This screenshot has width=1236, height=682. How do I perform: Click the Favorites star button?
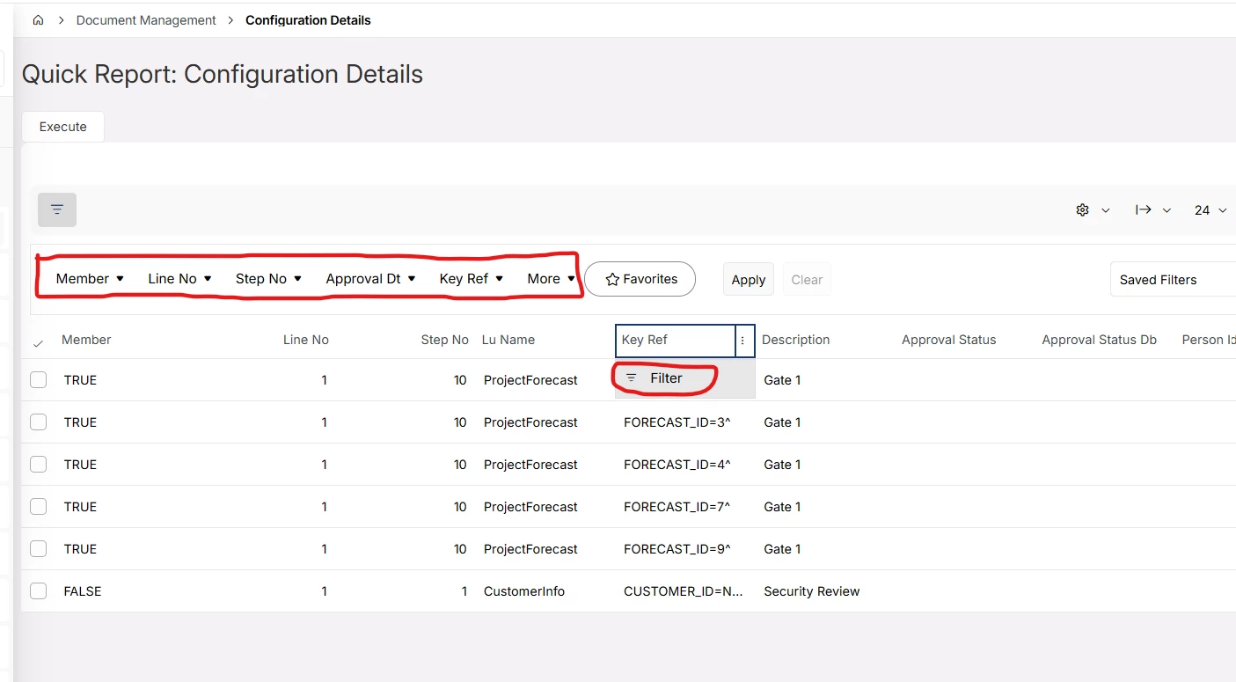point(640,279)
